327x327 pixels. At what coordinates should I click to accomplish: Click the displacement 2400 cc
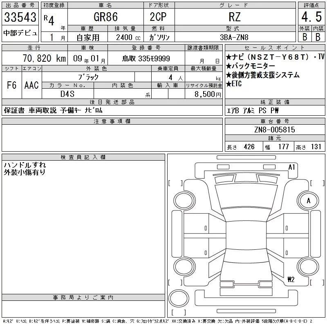[128, 38]
